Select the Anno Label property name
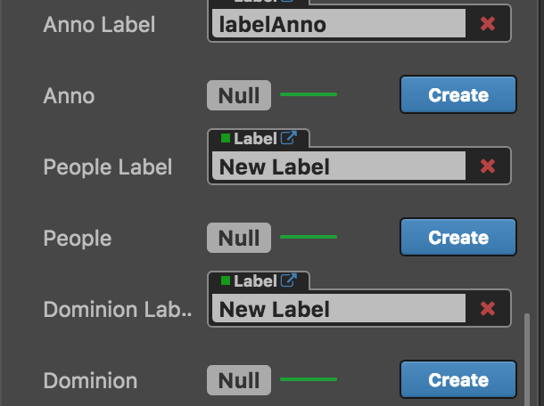This screenshot has height=406, width=544. pos(99,25)
